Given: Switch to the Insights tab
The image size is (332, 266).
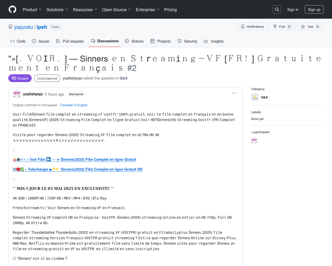Looking at the screenshot, I should click(x=214, y=41).
